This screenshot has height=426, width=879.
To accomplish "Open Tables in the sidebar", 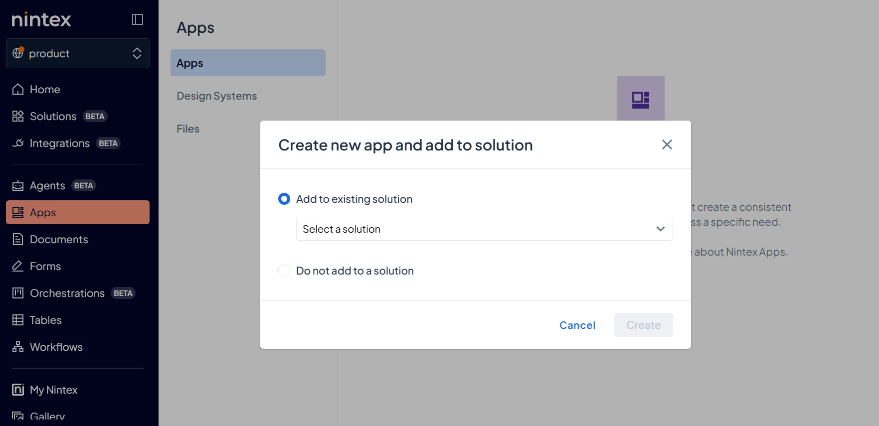I will click(x=78, y=320).
